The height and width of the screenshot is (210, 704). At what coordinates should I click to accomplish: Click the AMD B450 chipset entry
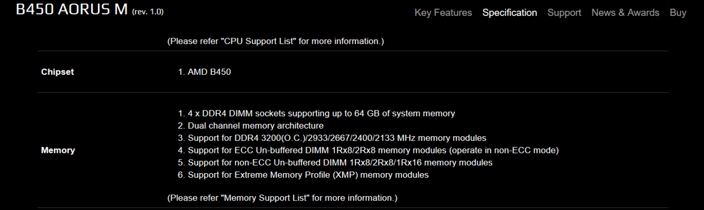[x=209, y=72]
